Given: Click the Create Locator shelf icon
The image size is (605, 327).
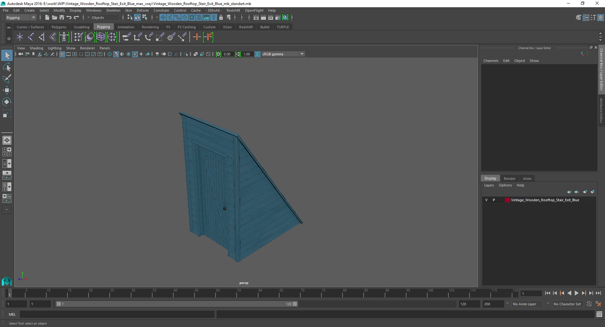Looking at the screenshot, I should click(20, 37).
